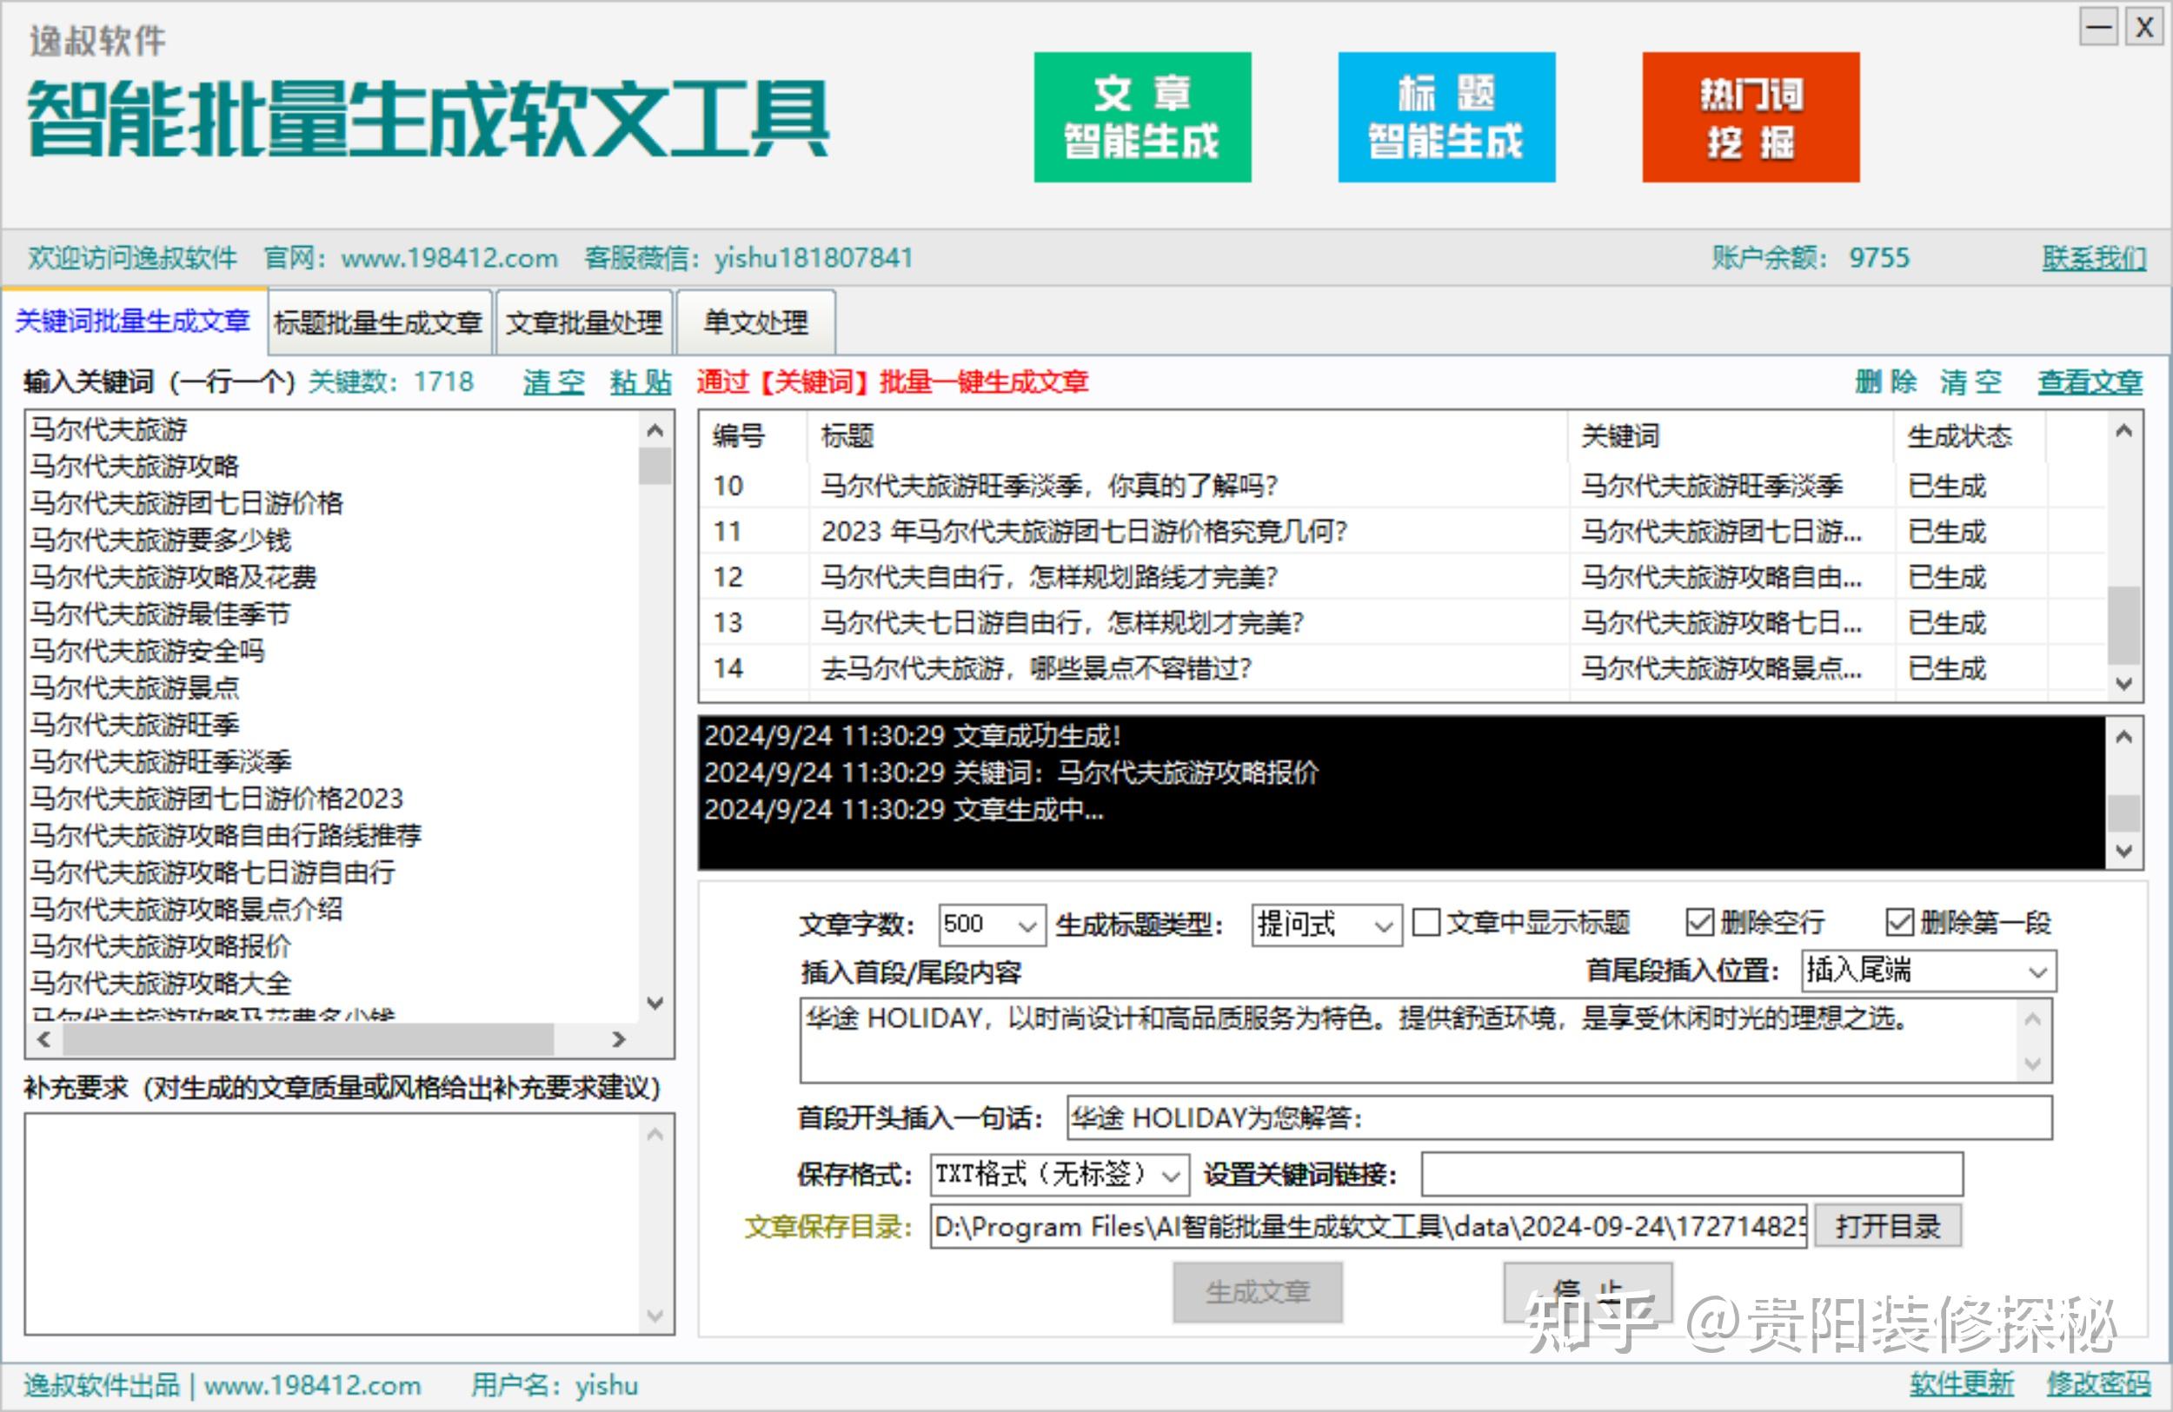Click article table scroll down arrow
The height and width of the screenshot is (1412, 2173).
(x=2123, y=684)
